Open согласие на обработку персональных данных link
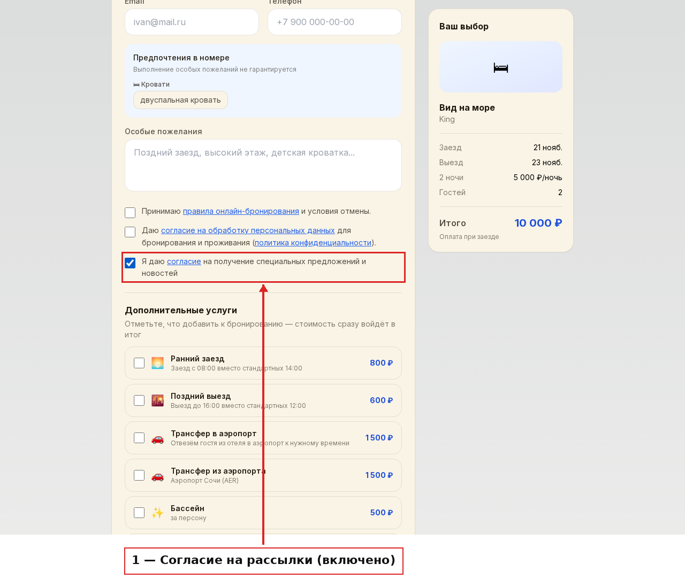Viewport: 685px width, 587px height. 248,230
